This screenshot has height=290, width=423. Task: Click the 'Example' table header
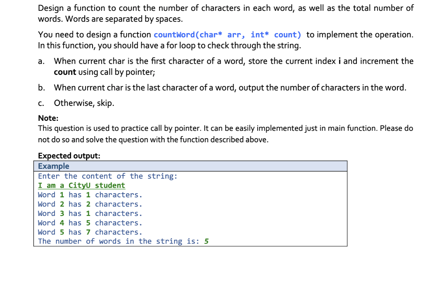[x=190, y=166]
